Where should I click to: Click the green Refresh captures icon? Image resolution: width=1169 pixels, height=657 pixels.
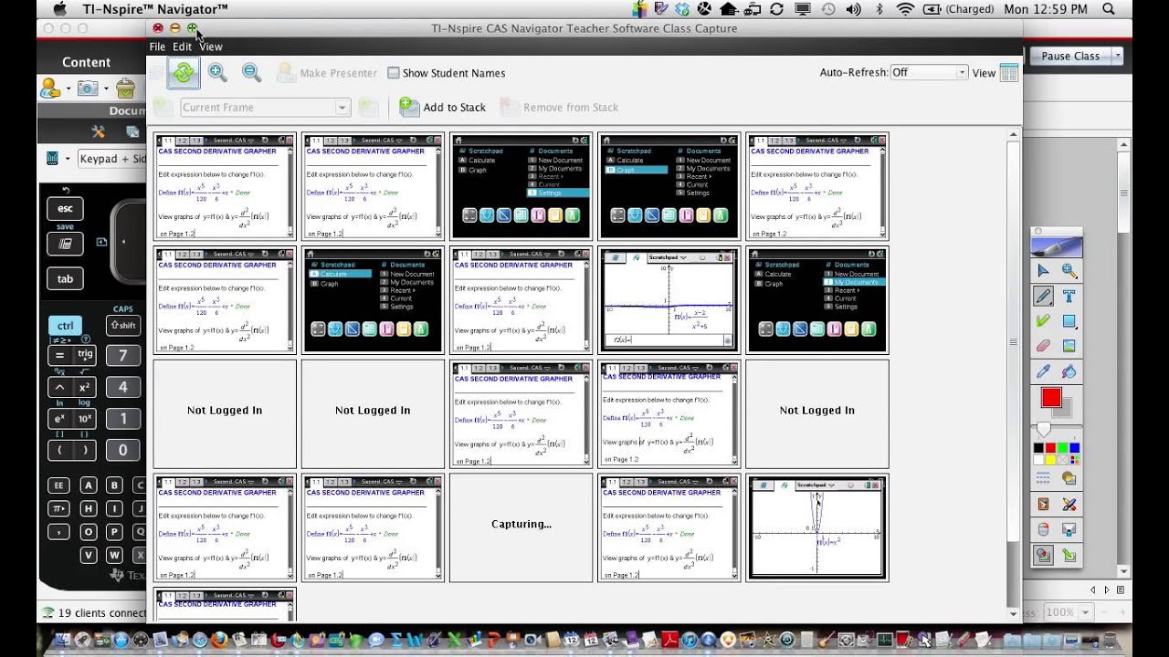pyautogui.click(x=184, y=73)
